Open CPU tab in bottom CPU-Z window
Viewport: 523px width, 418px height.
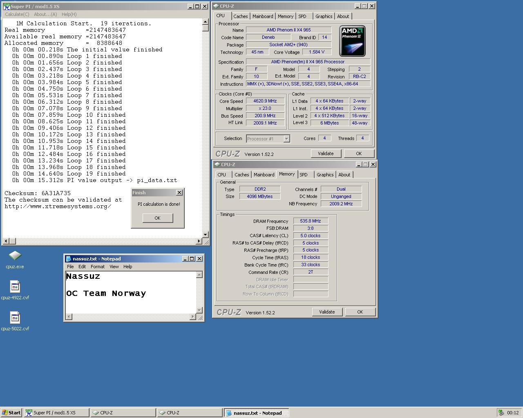pos(221,175)
